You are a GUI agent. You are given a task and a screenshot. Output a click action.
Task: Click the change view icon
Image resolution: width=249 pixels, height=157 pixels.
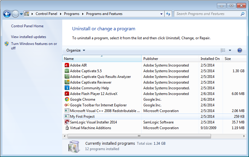(223, 50)
